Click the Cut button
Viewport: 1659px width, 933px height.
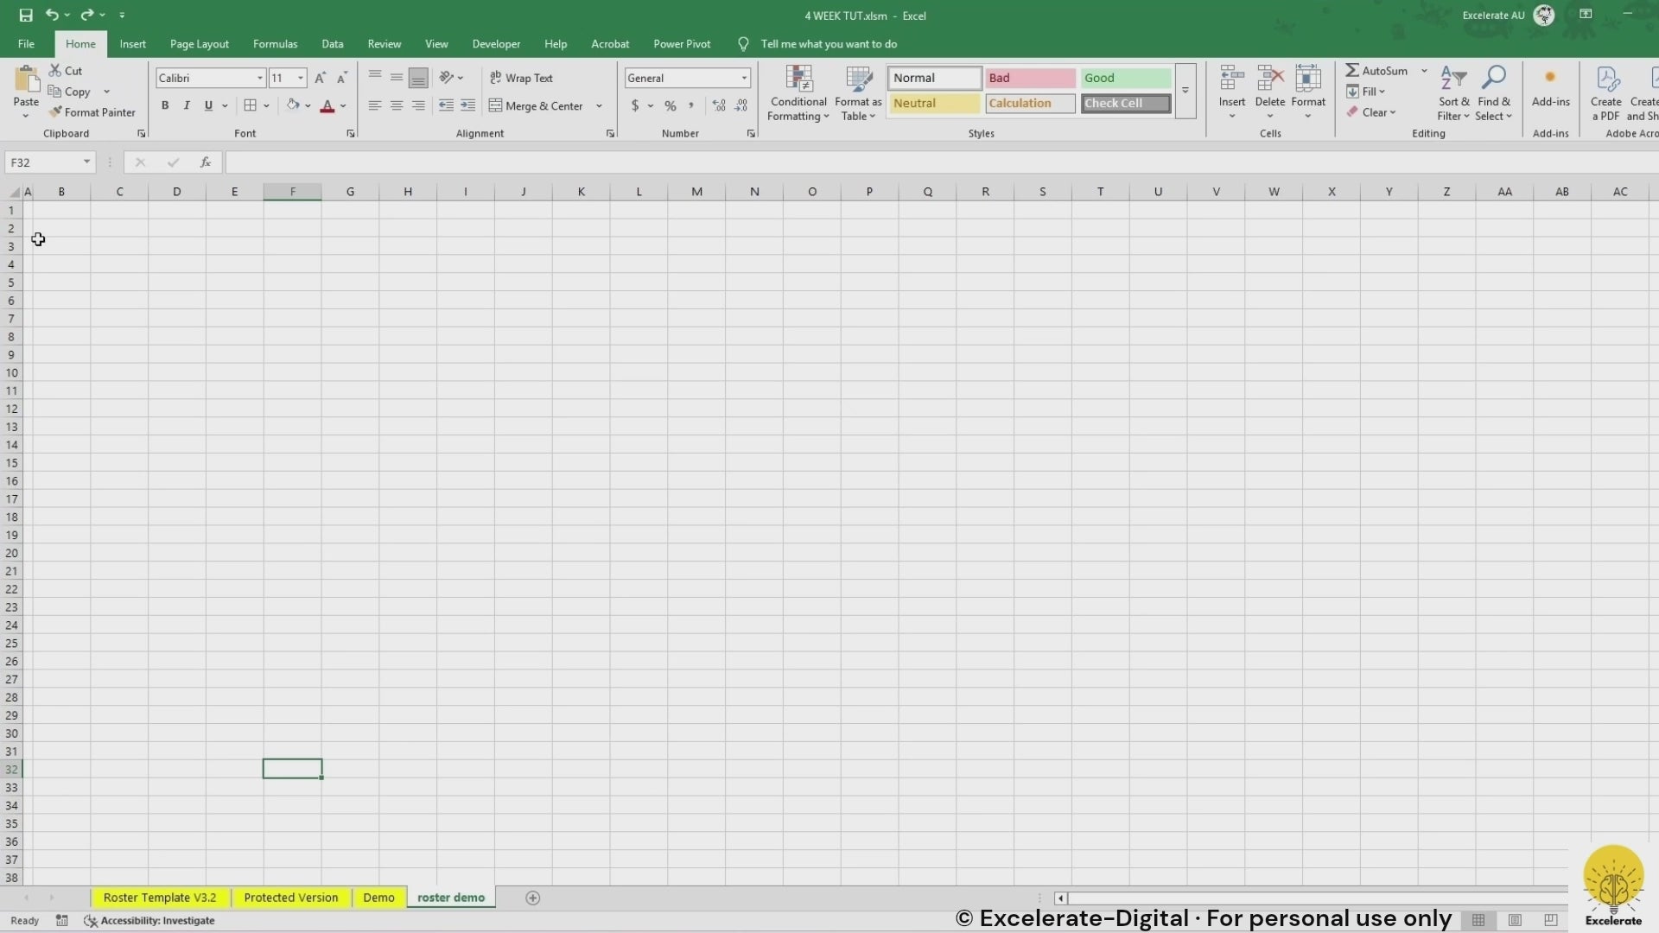(66, 71)
